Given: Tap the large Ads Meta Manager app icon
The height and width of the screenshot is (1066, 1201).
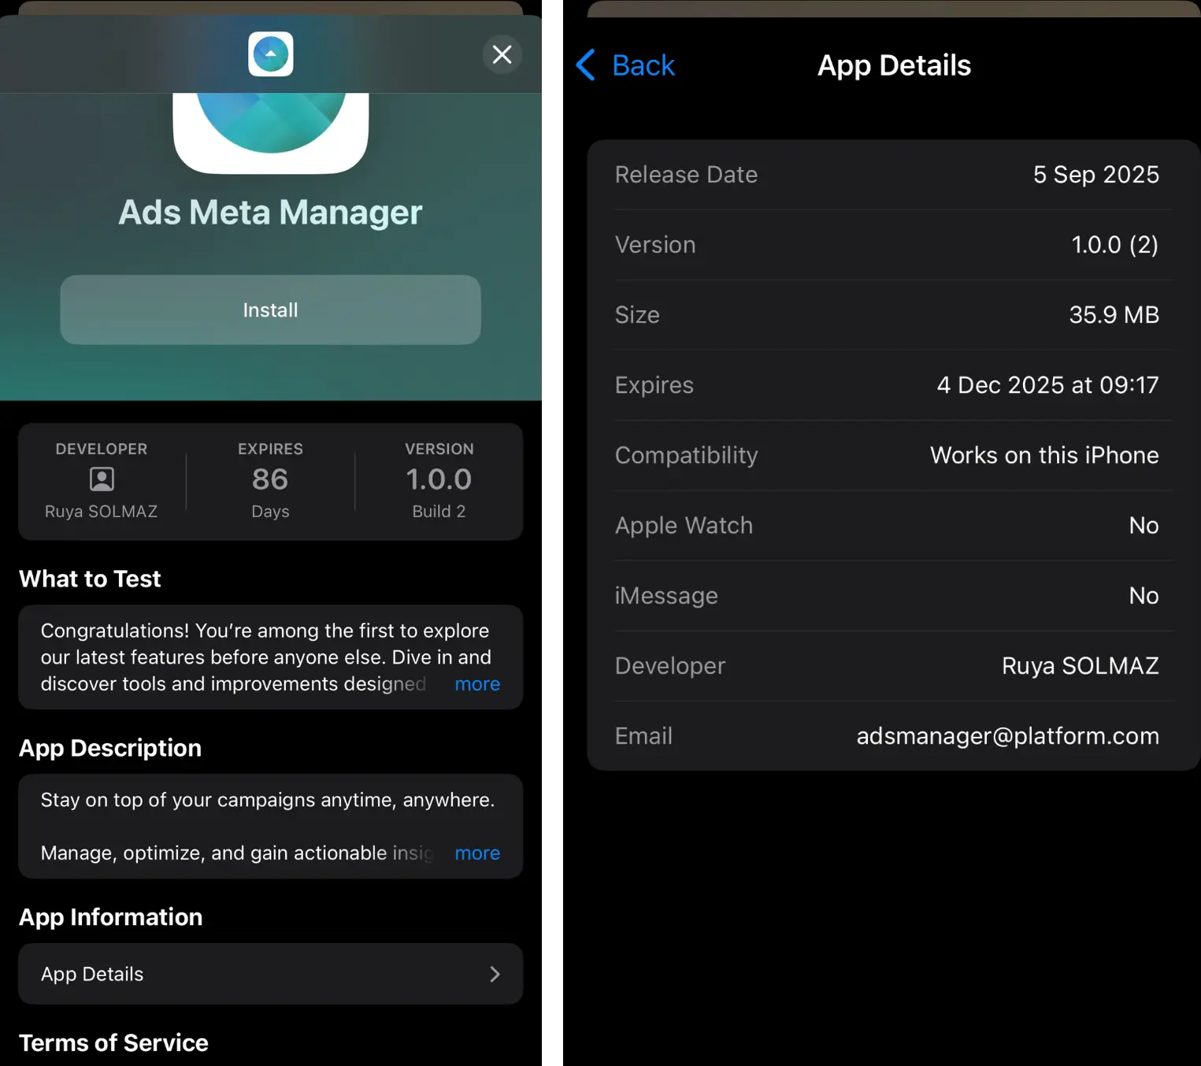Looking at the screenshot, I should (271, 132).
